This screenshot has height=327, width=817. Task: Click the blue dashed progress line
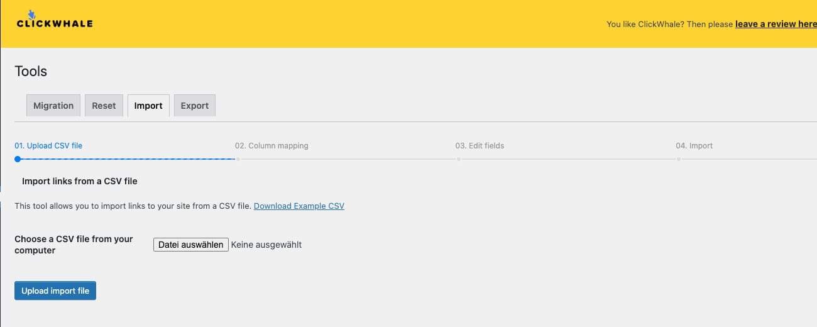[x=126, y=159]
